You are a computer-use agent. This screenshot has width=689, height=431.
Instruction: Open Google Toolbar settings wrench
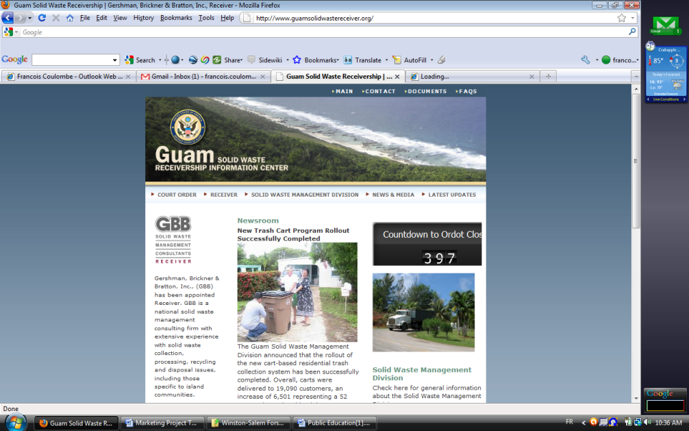[586, 60]
